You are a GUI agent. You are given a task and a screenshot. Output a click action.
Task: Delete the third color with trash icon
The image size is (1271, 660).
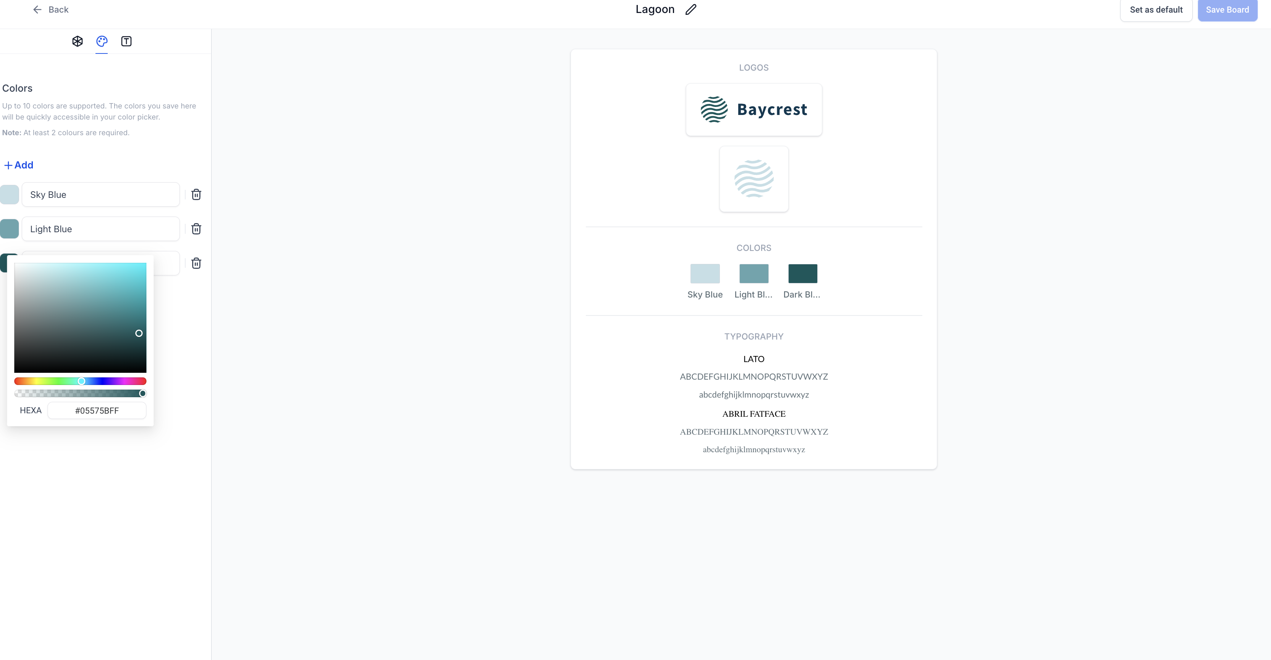click(196, 264)
